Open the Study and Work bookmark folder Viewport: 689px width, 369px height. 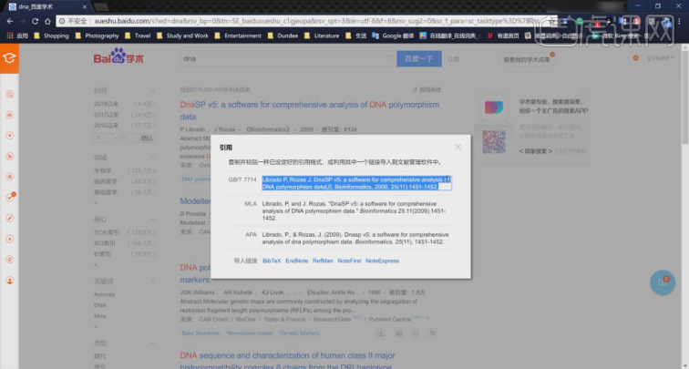[182, 36]
